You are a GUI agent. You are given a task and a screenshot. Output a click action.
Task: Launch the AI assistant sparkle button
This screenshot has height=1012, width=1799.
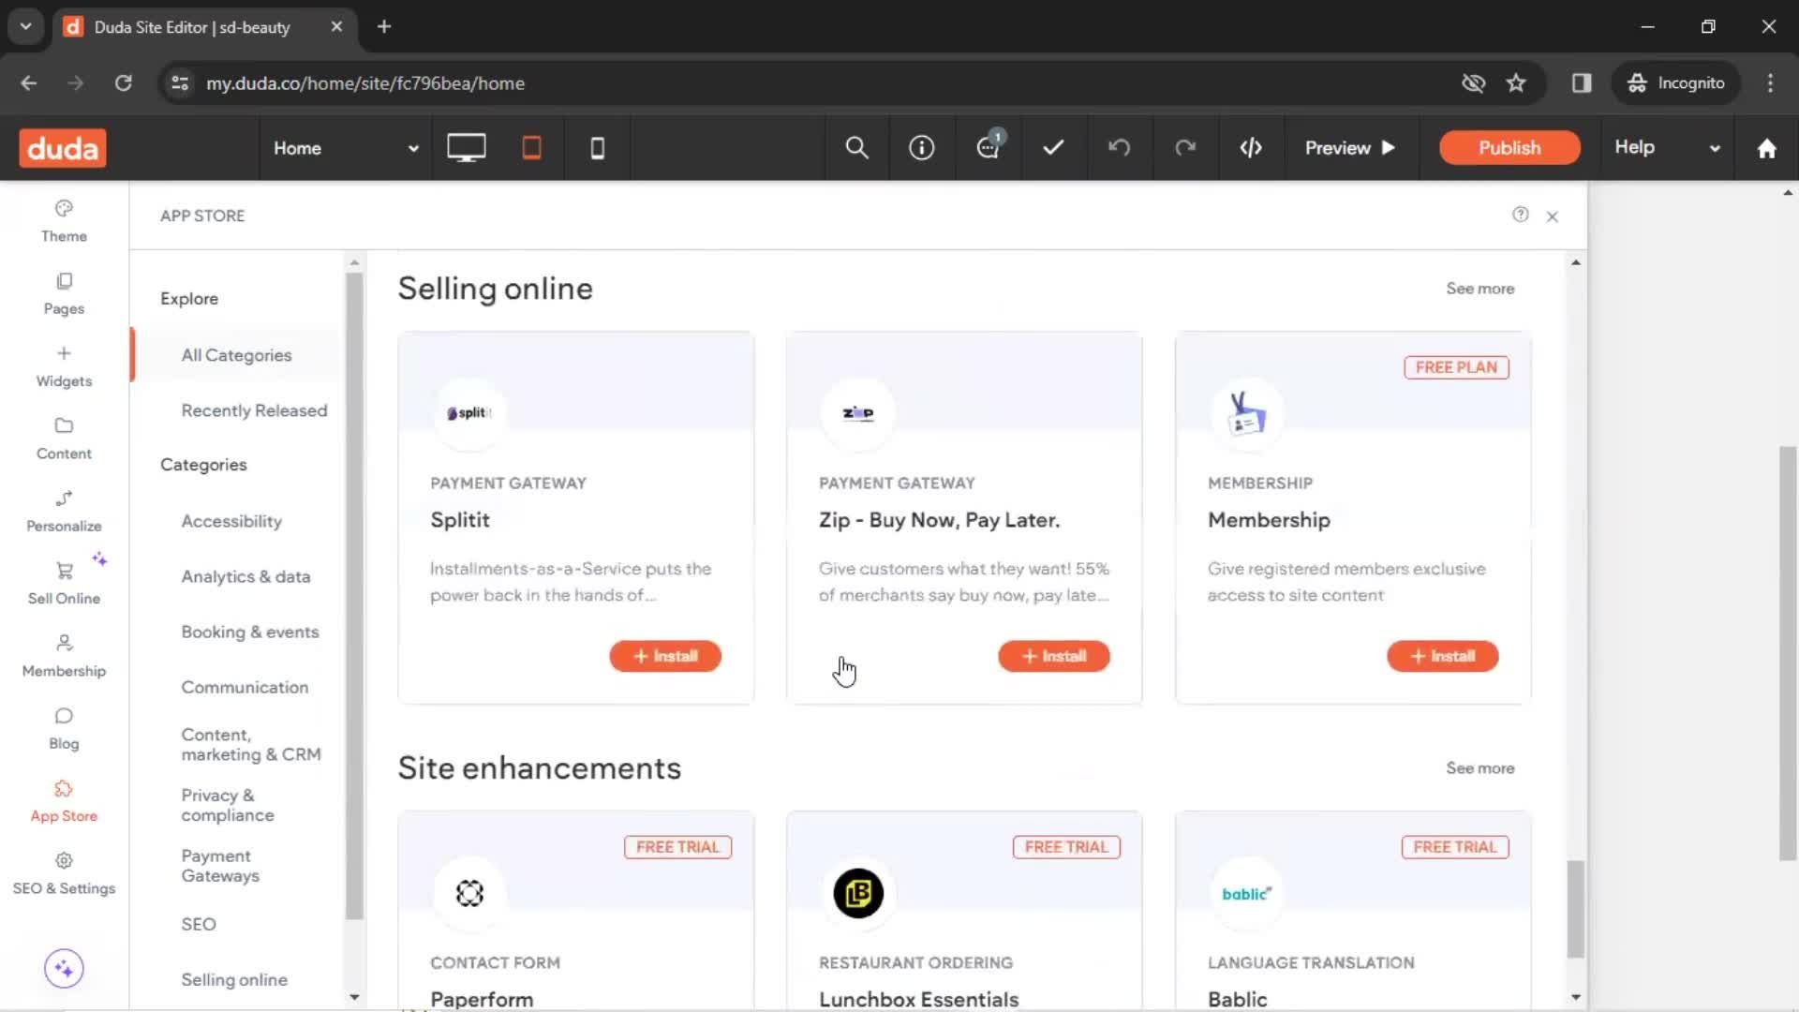64,968
